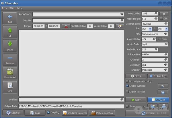Open the Edit menu

tap(12, 8)
